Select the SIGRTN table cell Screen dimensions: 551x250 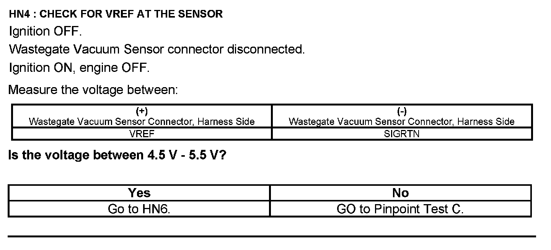402,134
